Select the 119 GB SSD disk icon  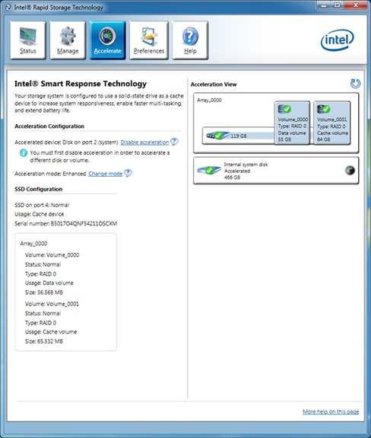(217, 136)
